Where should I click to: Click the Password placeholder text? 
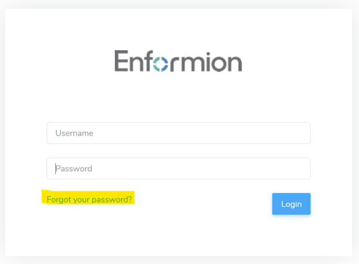click(74, 169)
